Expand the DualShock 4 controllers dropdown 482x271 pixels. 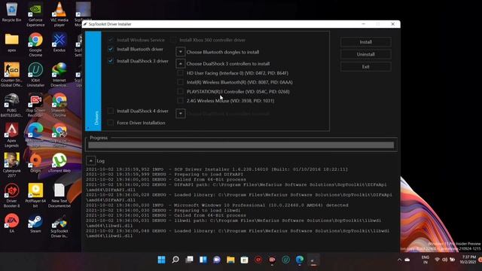(181, 114)
